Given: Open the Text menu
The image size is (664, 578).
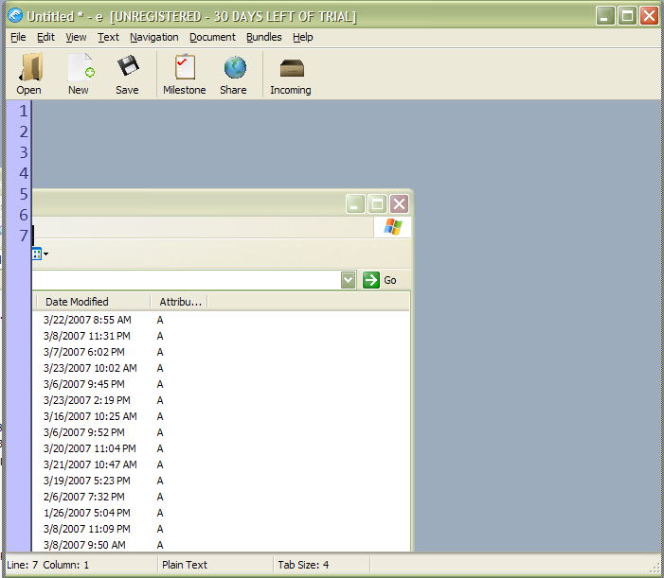Looking at the screenshot, I should coord(108,37).
